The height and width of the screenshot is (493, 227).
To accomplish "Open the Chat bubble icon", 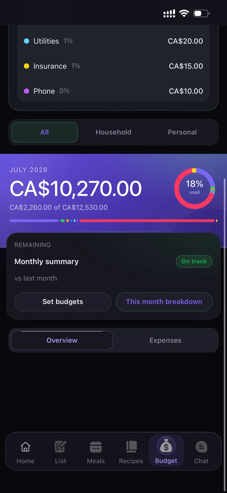I will (201, 447).
